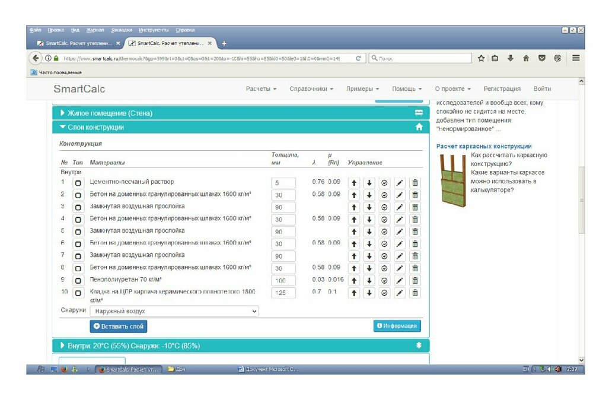This screenshot has height=419, width=593.
Task: Open Firefox hamburger menu
Action: 576,58
